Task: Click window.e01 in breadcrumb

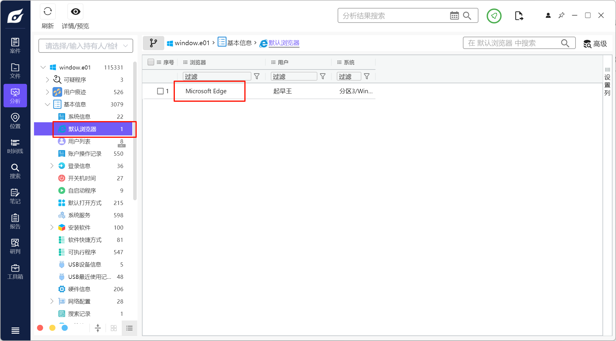Action: point(188,43)
